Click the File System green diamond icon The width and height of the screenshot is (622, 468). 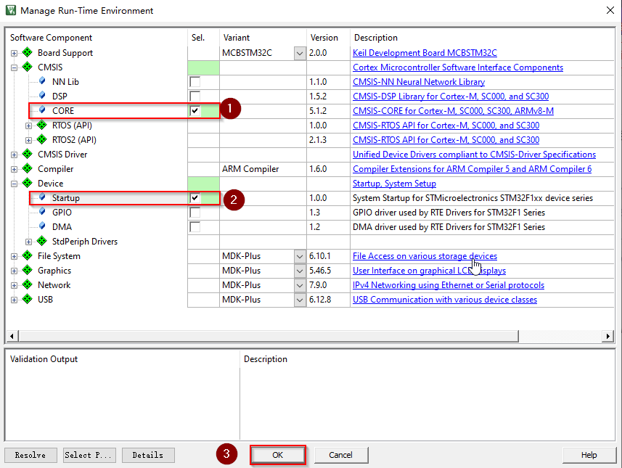28,255
